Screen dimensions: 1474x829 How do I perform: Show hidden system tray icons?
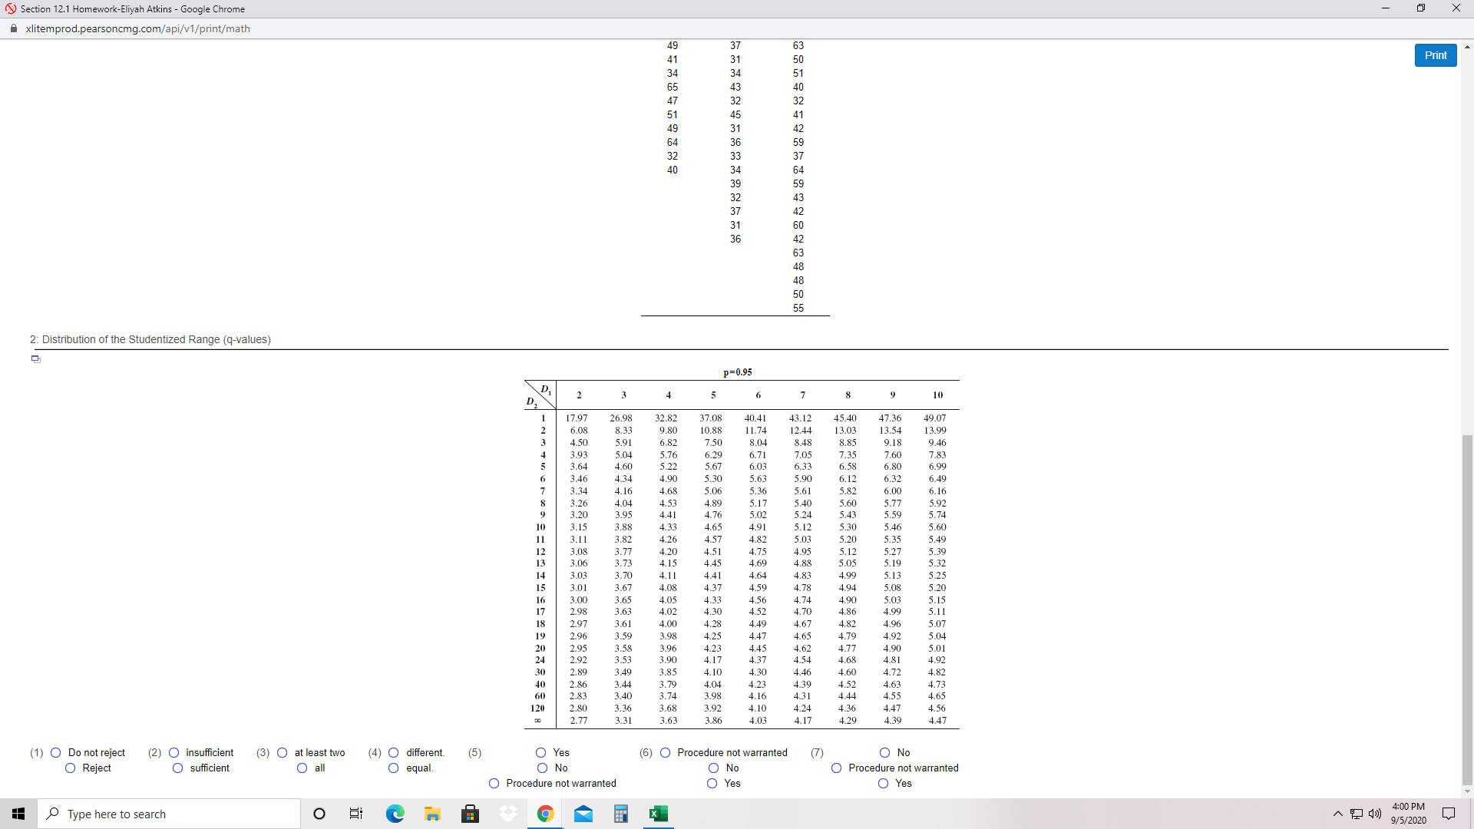[1337, 814]
